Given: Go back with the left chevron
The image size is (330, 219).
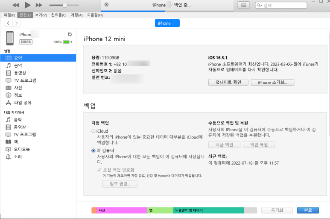Looking at the screenshot, I should tap(8, 23).
